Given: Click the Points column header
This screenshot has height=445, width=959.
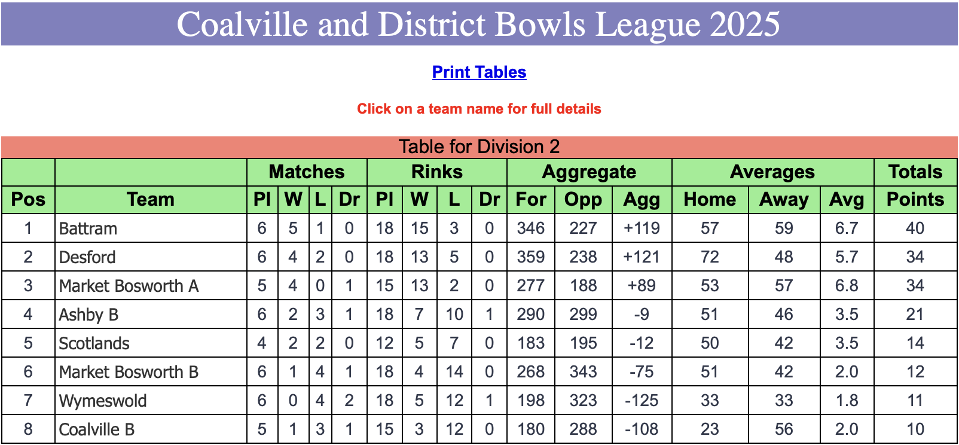Looking at the screenshot, I should (x=915, y=200).
